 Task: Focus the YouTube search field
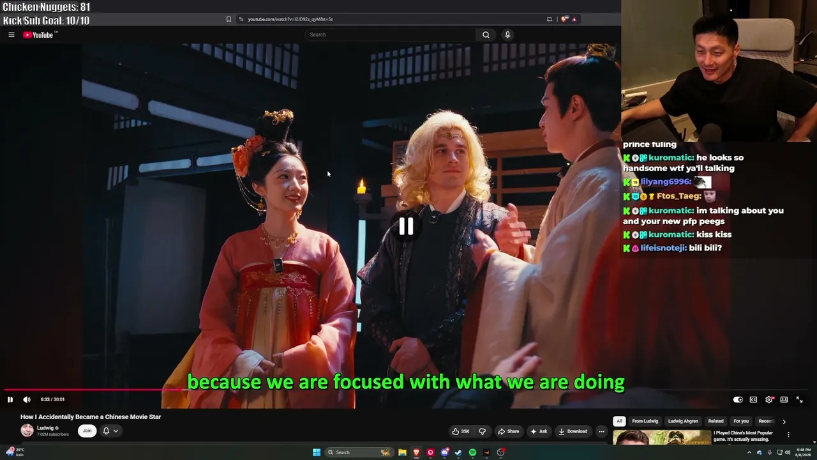[x=389, y=34]
